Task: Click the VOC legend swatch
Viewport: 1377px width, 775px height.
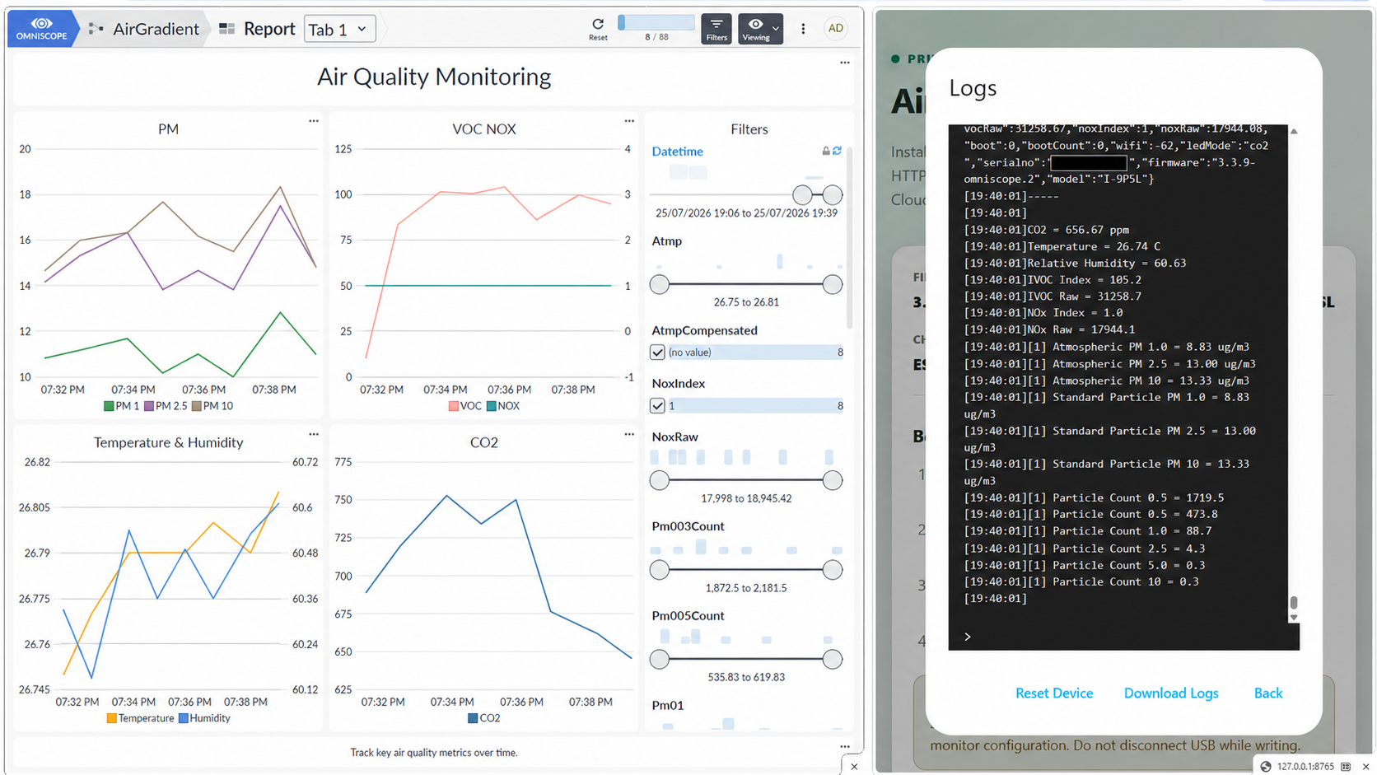Action: click(x=454, y=406)
